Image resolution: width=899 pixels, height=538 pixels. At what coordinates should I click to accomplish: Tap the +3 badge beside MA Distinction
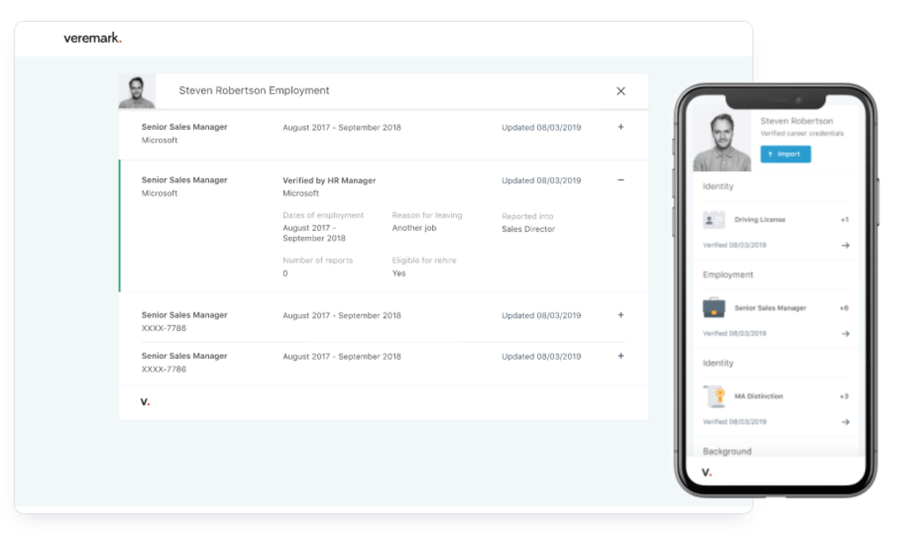coord(844,397)
